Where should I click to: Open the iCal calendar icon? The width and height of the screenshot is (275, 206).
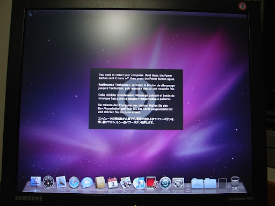(x=113, y=183)
